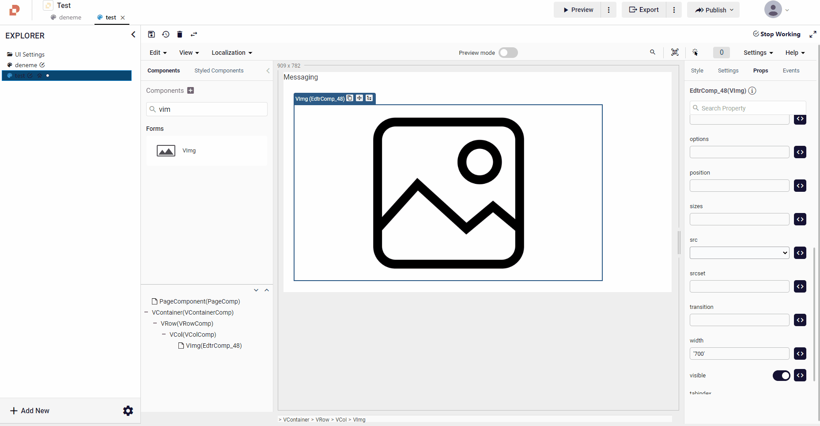Image resolution: width=820 pixels, height=426 pixels.
Task: Click the code binding button for the src property
Action: click(800, 253)
